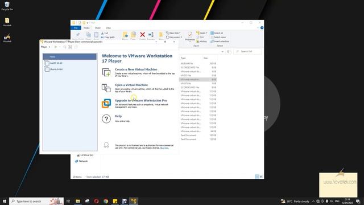Click the Explorer help question mark icon
Image resolution: width=364 pixels, height=205 pixels.
click(x=262, y=28)
